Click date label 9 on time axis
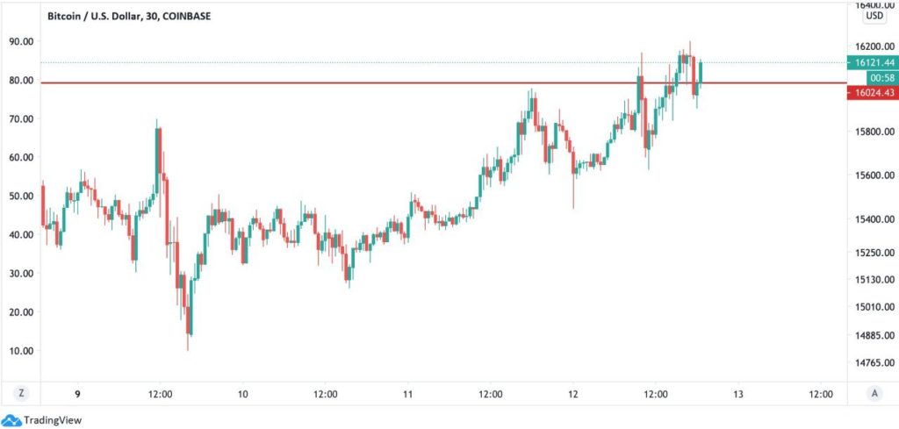The image size is (899, 429). (77, 394)
